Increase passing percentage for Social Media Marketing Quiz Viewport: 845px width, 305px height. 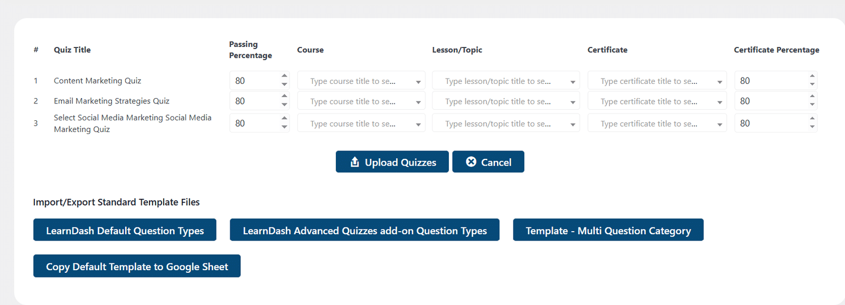(x=284, y=118)
